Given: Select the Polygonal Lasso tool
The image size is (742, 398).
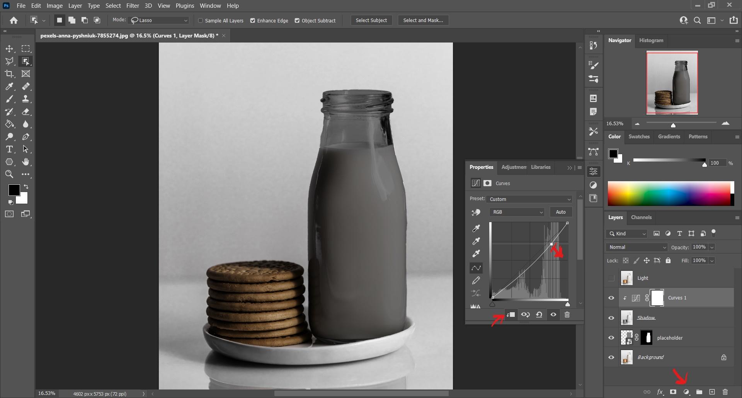Looking at the screenshot, I should tap(9, 61).
